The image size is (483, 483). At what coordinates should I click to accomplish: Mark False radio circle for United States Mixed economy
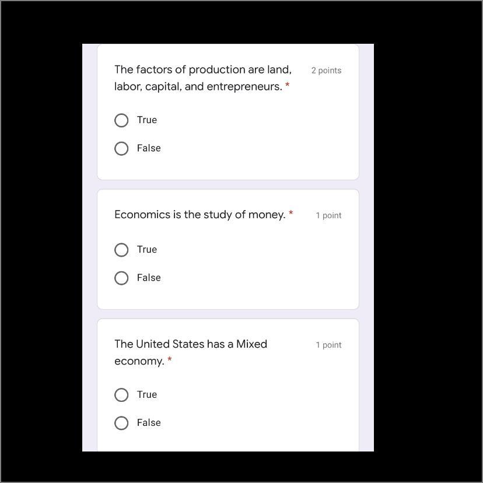(x=121, y=423)
